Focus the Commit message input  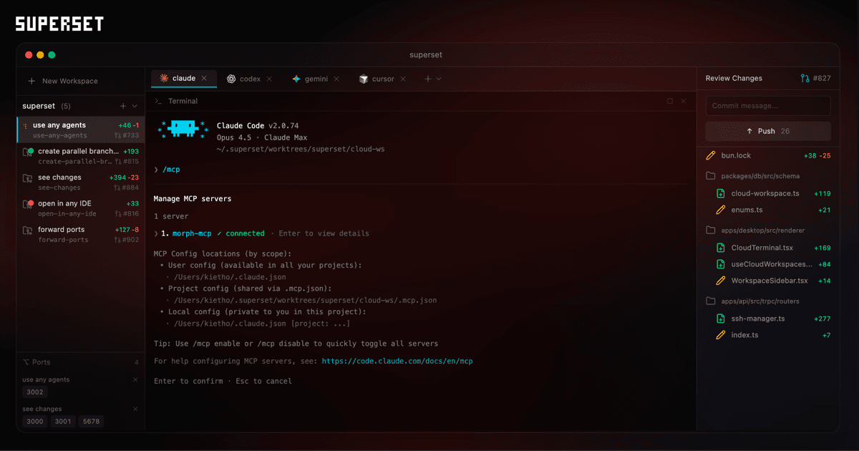[768, 106]
